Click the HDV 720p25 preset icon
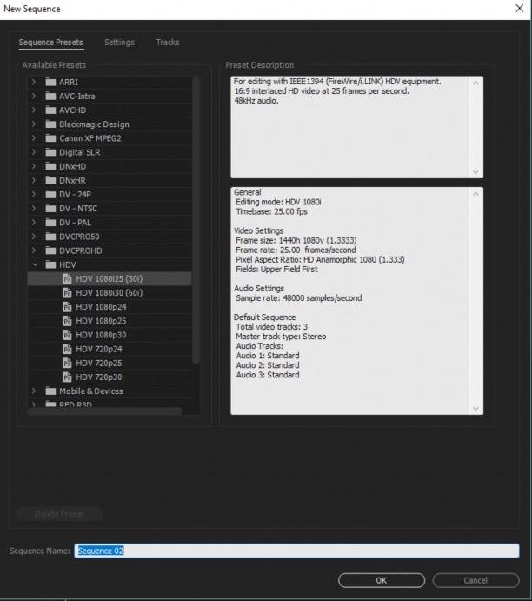Image resolution: width=532 pixels, height=601 pixels. coord(67,363)
